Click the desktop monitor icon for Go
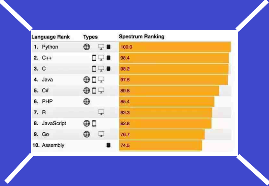The width and height of the screenshot is (269, 186). click(x=101, y=134)
